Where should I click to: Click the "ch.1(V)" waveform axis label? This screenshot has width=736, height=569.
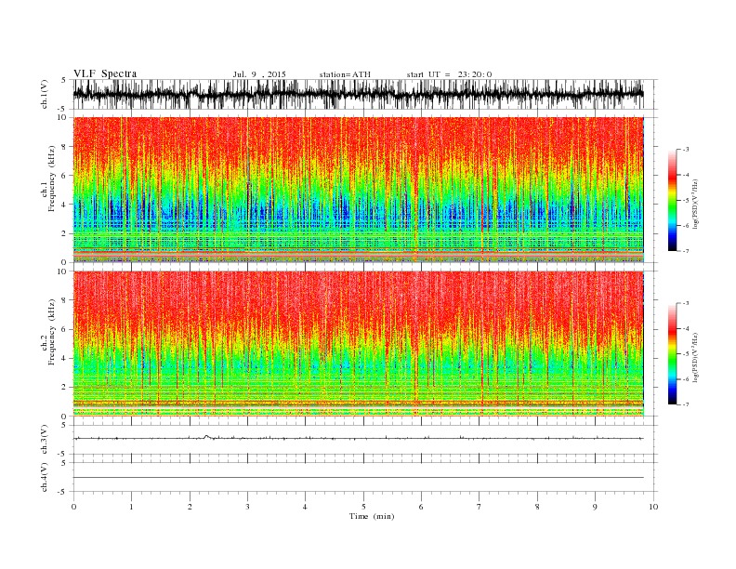[x=45, y=95]
